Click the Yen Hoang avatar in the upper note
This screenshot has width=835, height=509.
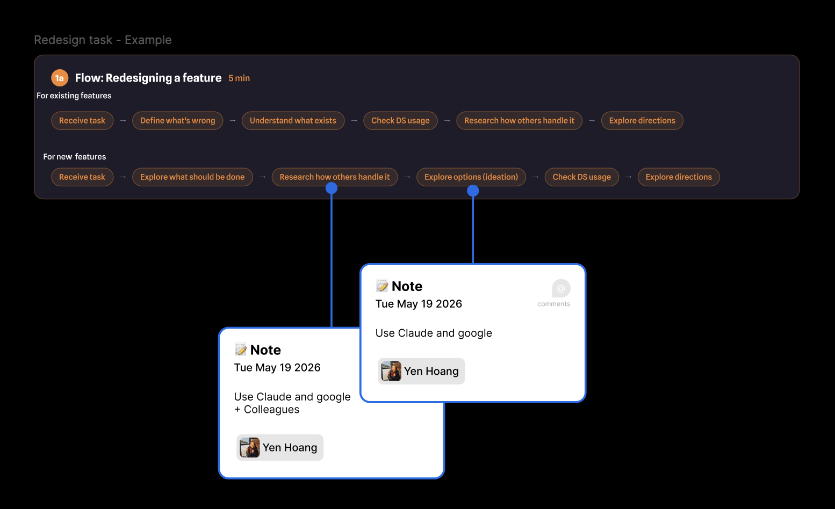pos(391,371)
